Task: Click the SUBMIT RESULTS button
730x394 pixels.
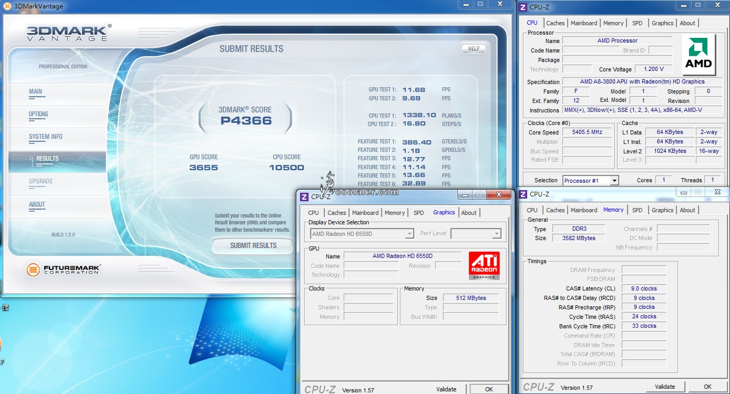Action: point(253,245)
